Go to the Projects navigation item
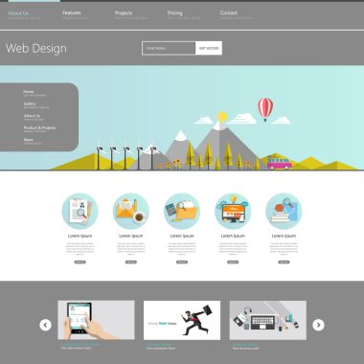364x364 pixels. click(124, 13)
